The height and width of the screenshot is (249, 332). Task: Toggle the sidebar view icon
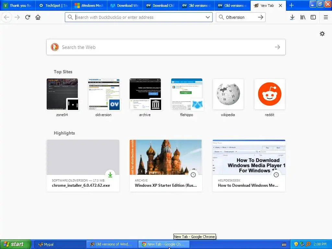coord(313,17)
